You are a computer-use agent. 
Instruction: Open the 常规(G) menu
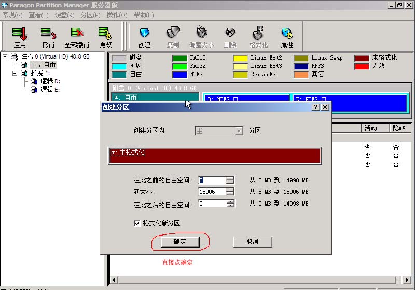12,15
